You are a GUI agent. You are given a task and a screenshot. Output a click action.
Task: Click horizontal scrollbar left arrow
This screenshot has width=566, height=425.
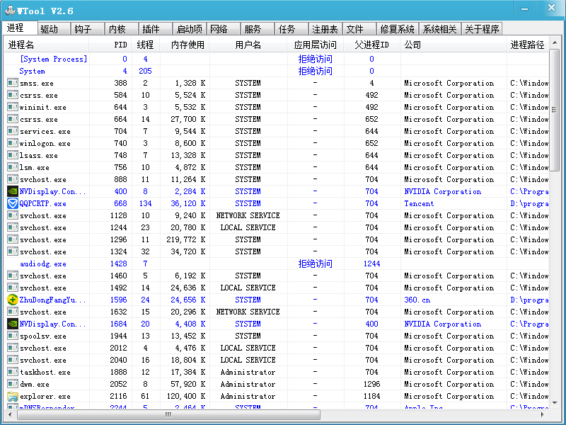pyautogui.click(x=10, y=414)
